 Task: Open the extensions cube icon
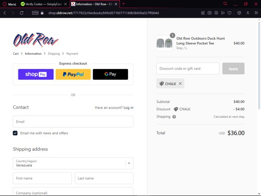(x=239, y=13)
